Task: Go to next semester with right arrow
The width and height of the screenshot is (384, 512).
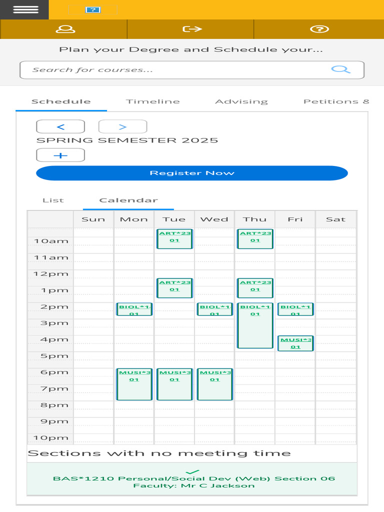Action: (123, 126)
